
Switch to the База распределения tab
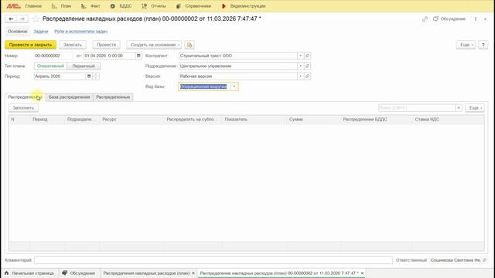pyautogui.click(x=69, y=97)
